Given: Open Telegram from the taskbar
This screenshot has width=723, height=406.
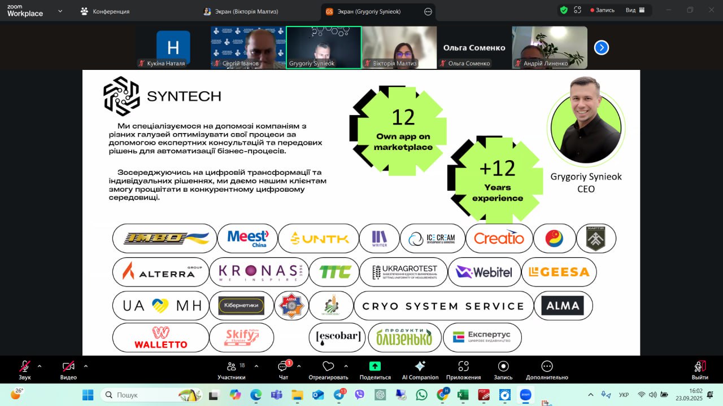Looking at the screenshot, I should (x=339, y=395).
